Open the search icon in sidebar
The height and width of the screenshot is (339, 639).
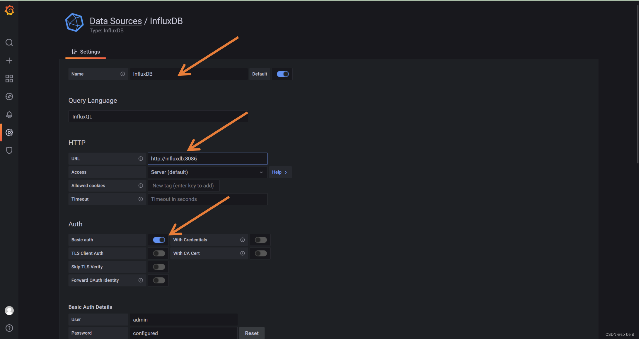tap(9, 43)
